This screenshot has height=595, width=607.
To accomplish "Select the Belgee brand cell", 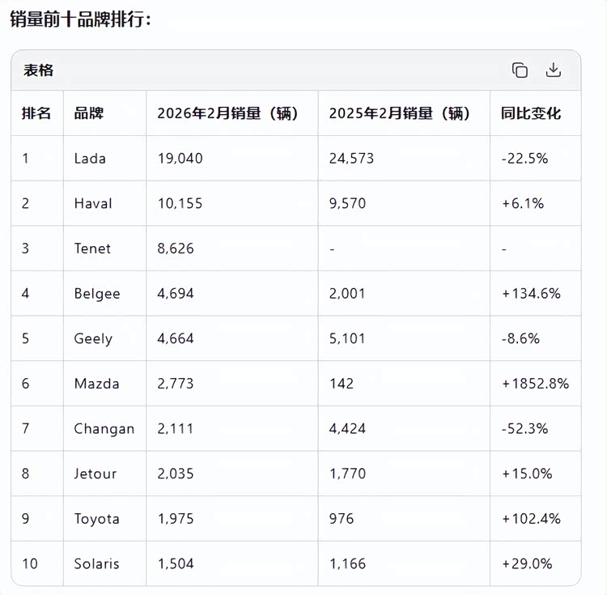I will (x=97, y=294).
